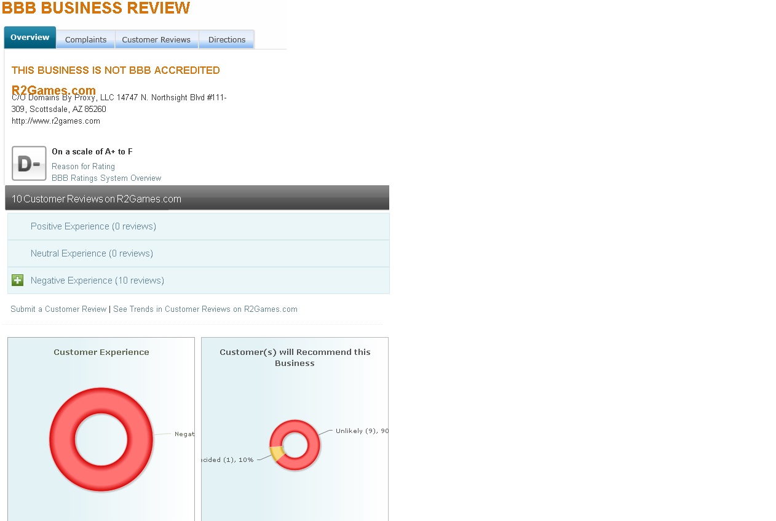This screenshot has width=776, height=521.
Task: Expand the Neutral Experience (0 reviews) row
Action: (x=92, y=253)
